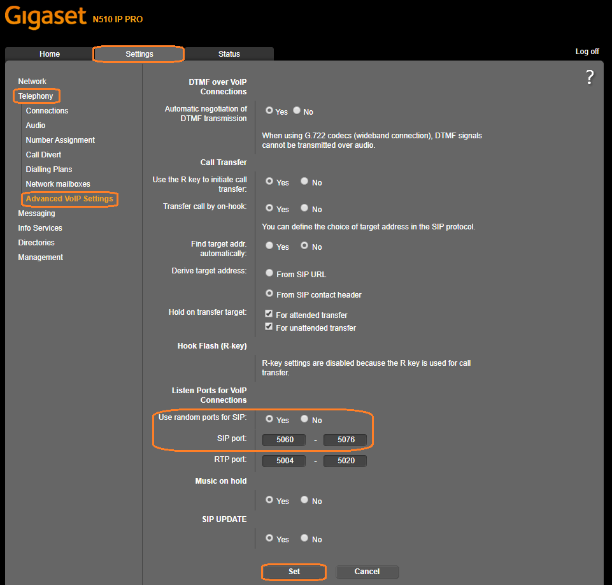Click the SIP port start field 5060

coord(284,440)
